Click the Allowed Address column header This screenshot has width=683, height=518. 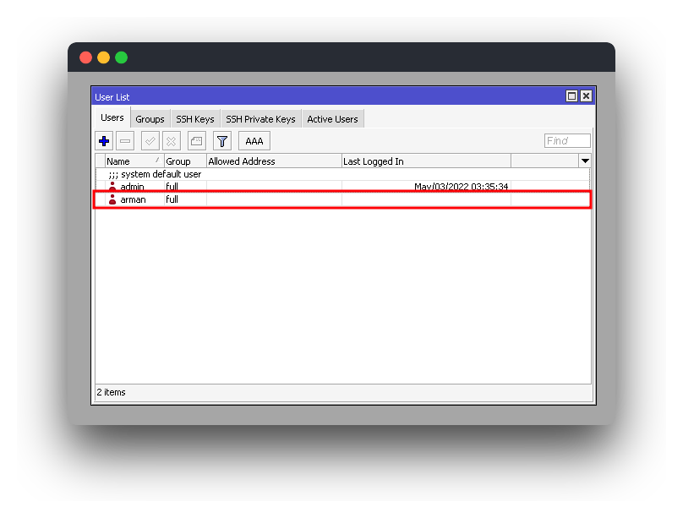pos(273,161)
